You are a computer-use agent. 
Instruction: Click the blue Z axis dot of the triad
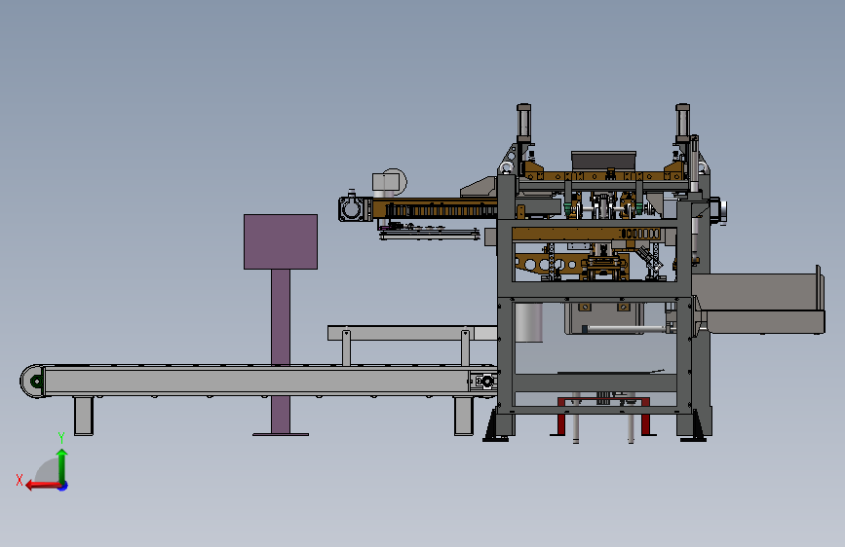(63, 486)
